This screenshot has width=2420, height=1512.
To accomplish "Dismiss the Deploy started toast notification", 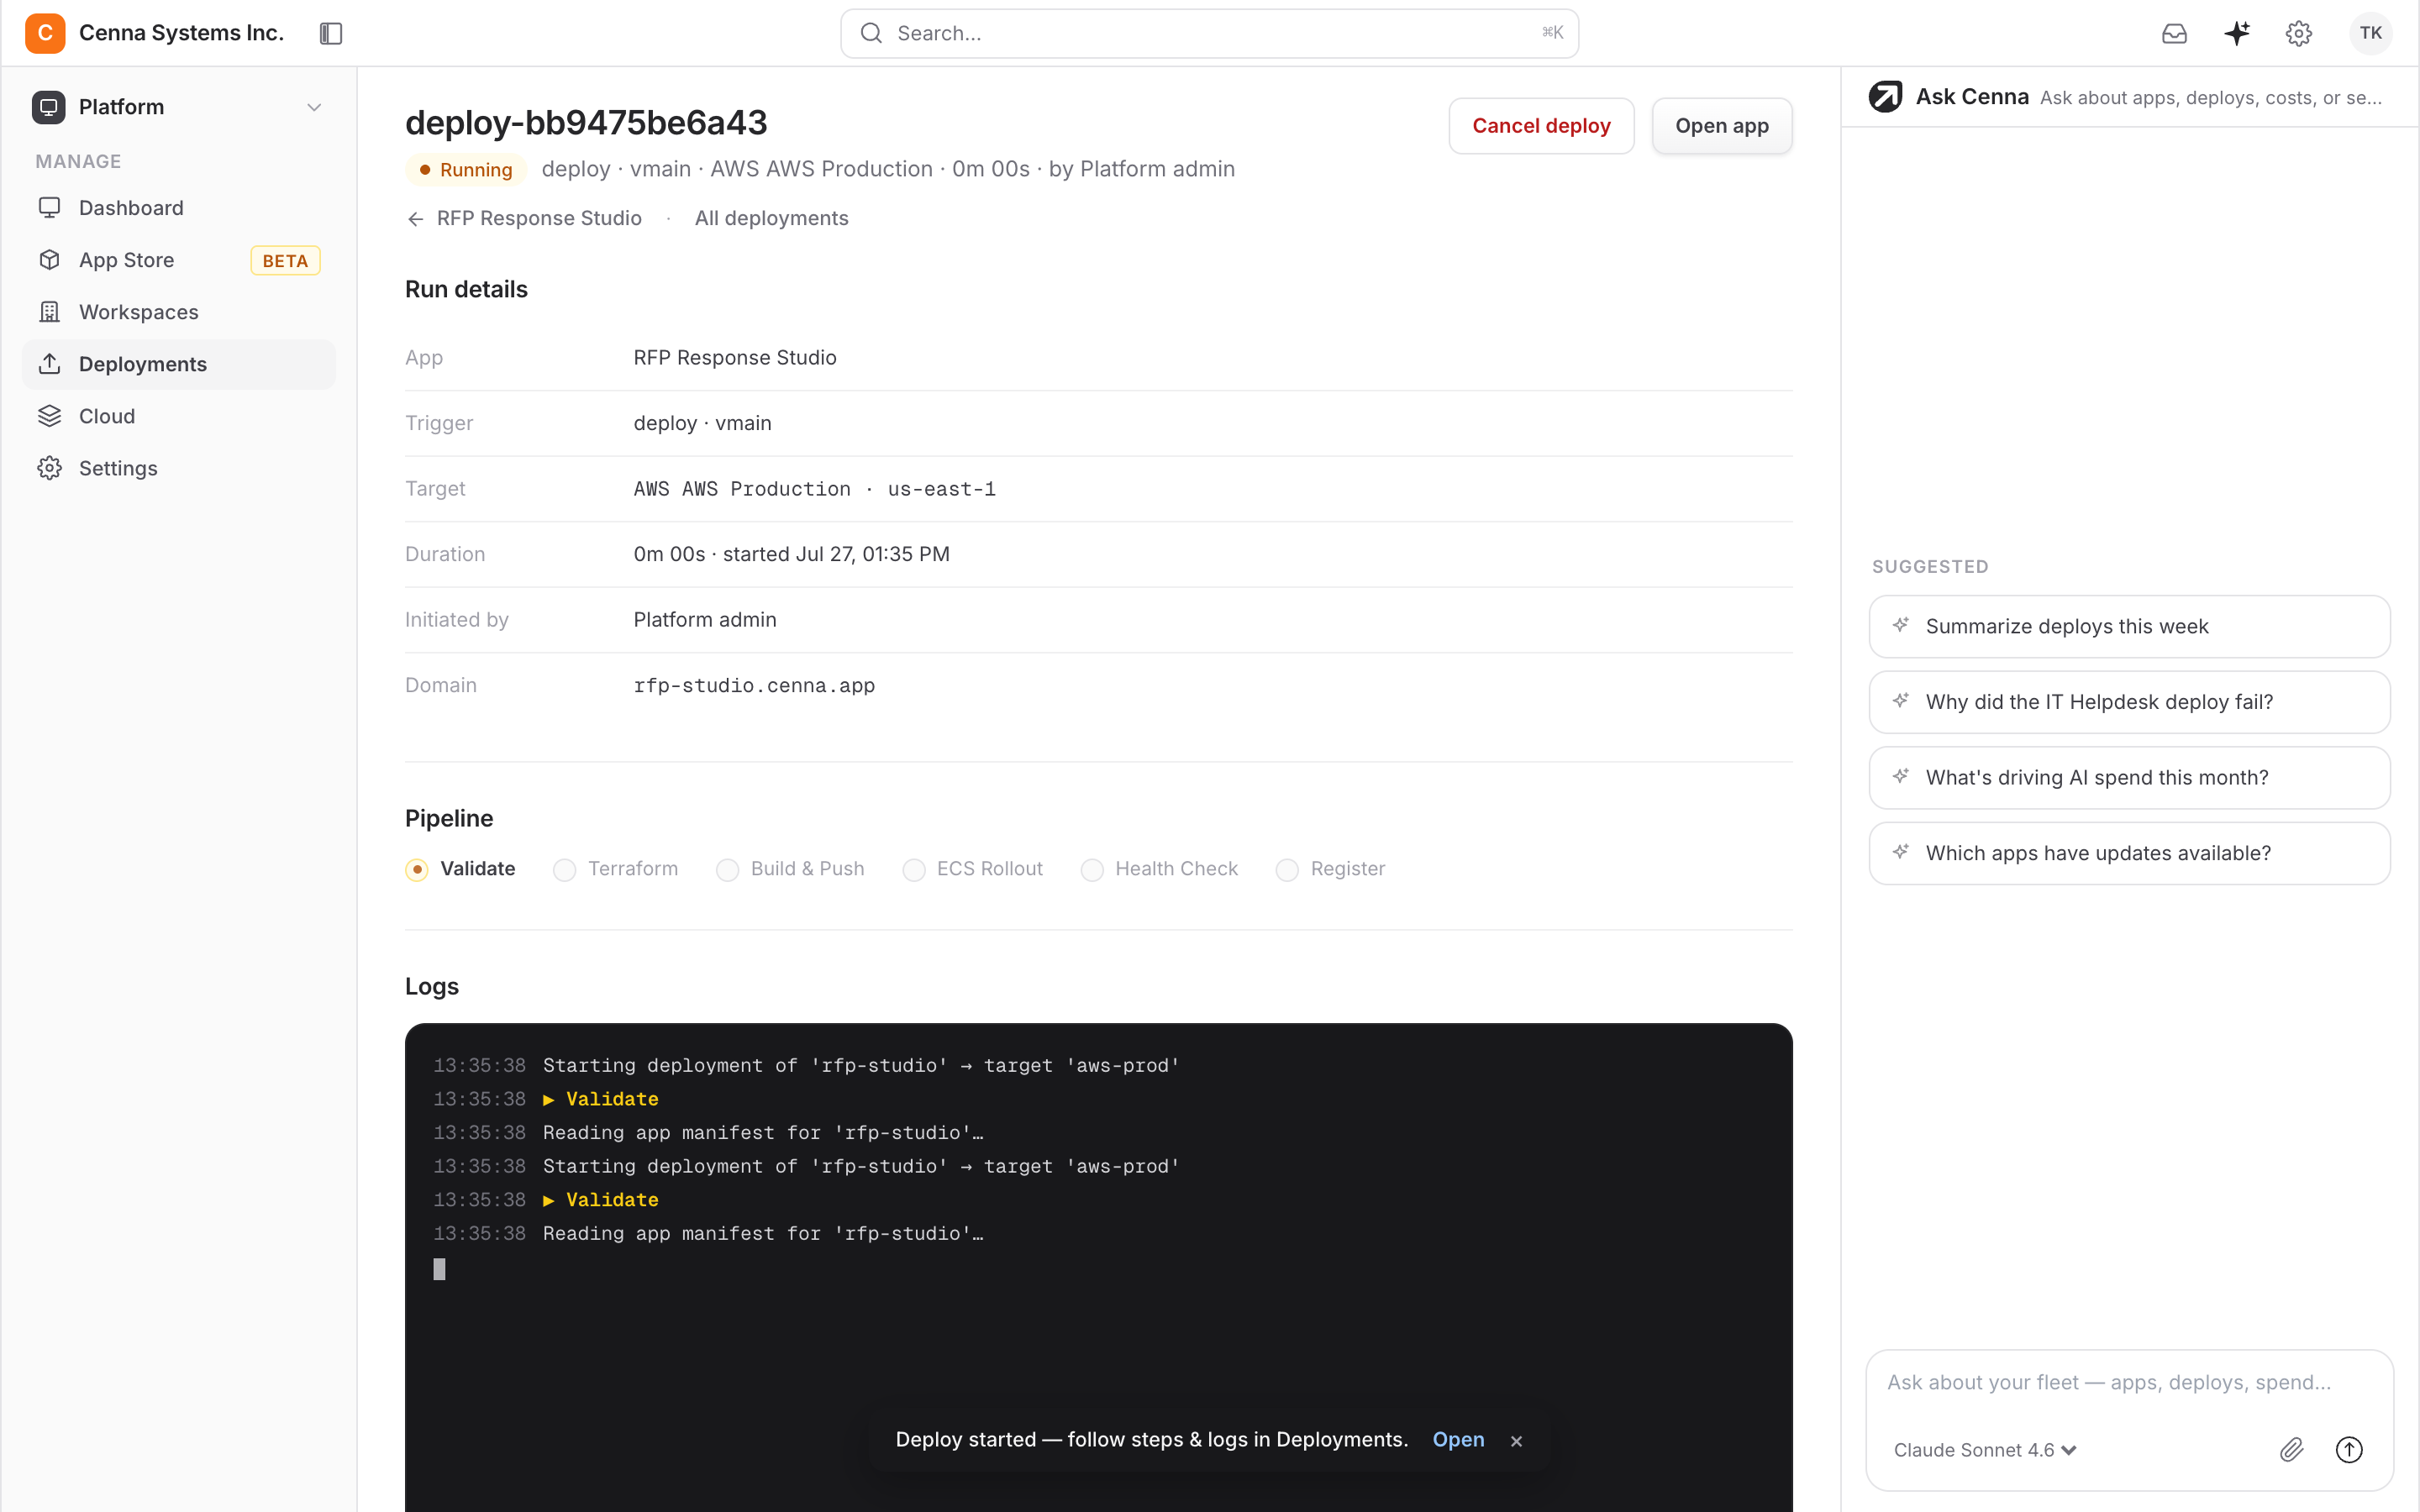I will click(x=1516, y=1441).
